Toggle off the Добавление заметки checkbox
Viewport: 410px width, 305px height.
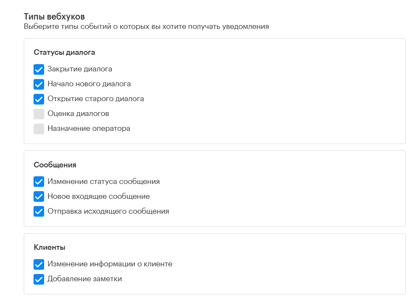[x=39, y=279]
